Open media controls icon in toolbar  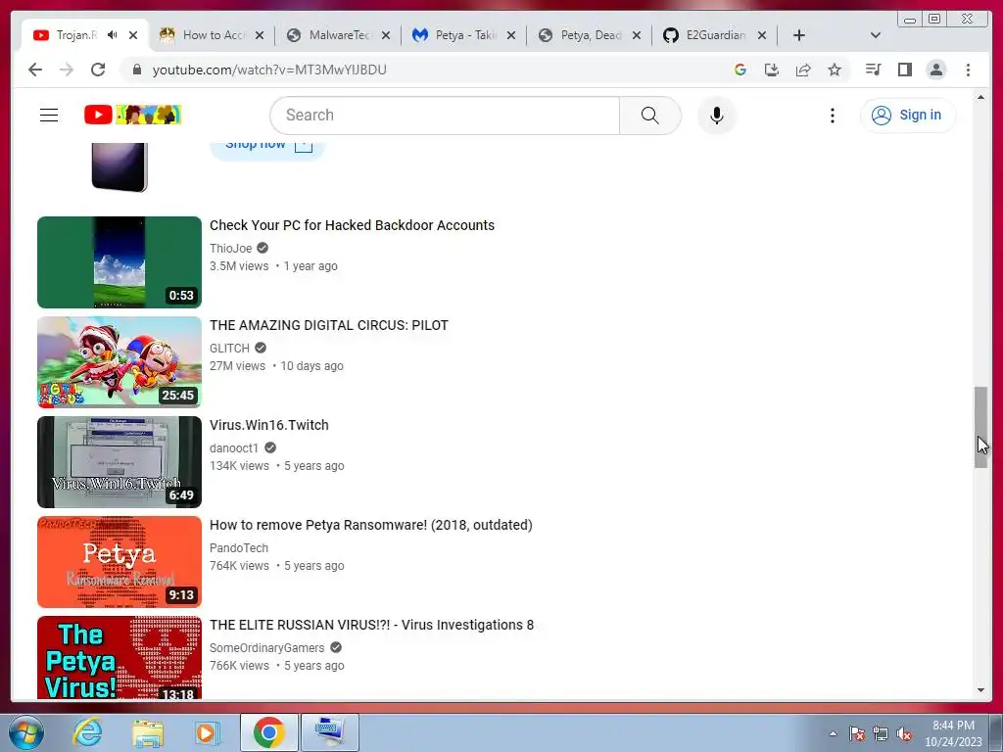[x=873, y=70]
